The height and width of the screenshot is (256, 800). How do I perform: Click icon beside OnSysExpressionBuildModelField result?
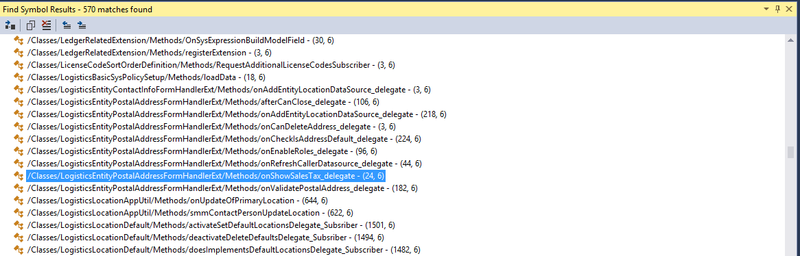[19, 40]
